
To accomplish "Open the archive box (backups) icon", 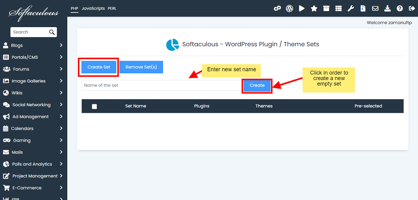I will click(x=326, y=8).
